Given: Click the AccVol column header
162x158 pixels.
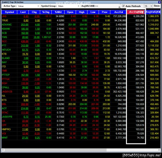Looking at the screenshot, I should pos(119,12).
